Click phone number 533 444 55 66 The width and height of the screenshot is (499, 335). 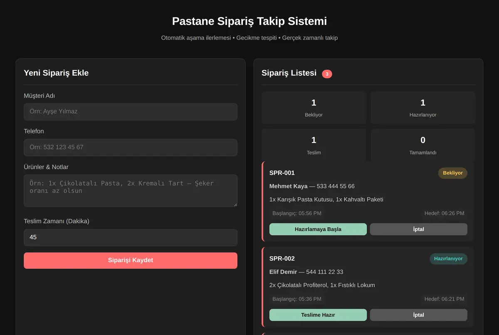[336, 186]
